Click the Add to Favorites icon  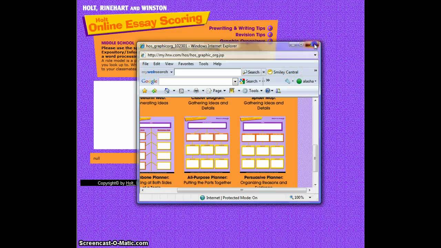154,91
